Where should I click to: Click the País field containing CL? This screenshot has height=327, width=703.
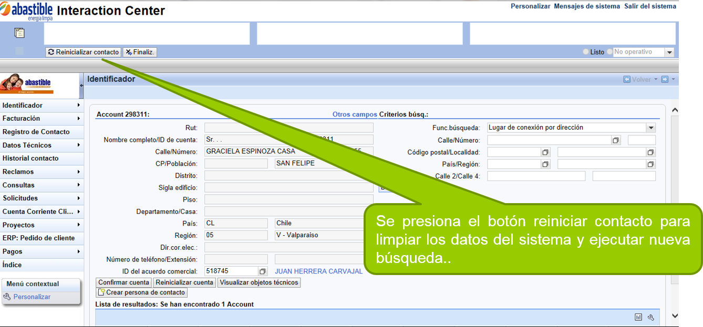click(x=236, y=223)
